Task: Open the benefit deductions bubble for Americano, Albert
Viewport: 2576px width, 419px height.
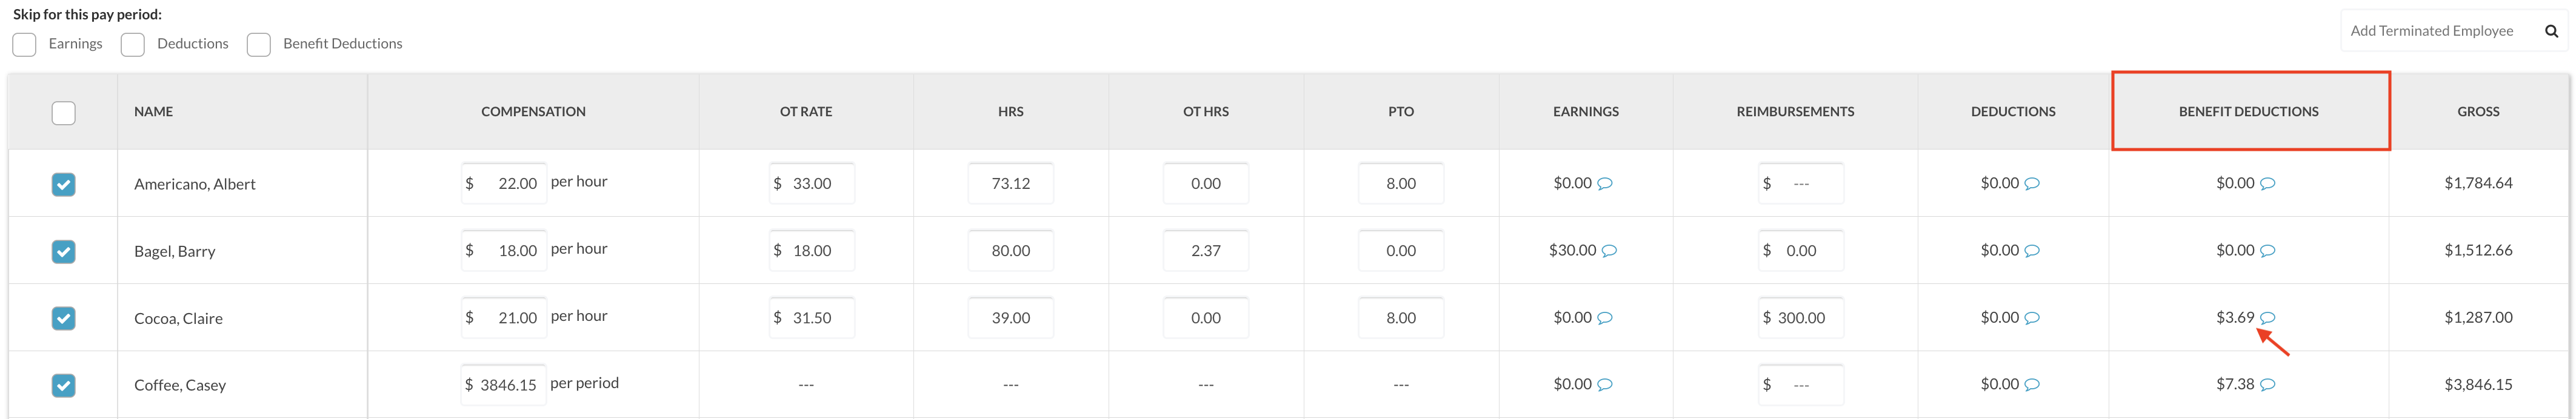Action: click(x=2268, y=184)
